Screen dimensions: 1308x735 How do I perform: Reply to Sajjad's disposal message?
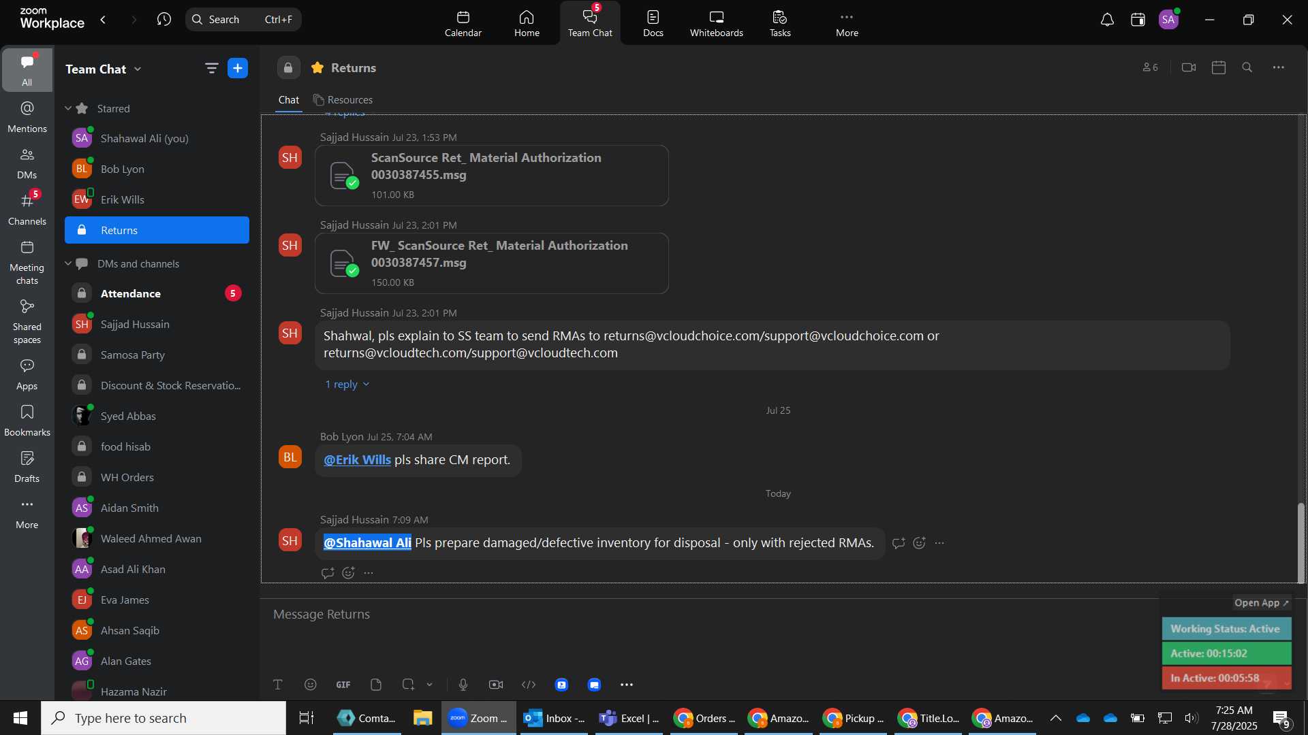899,543
